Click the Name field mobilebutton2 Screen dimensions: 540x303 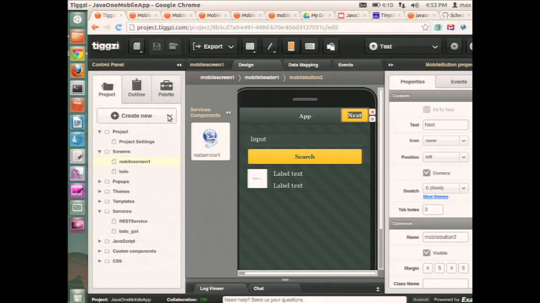445,237
